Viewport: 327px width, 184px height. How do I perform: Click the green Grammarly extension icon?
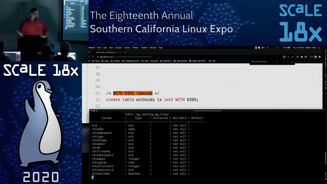click(x=306, y=57)
